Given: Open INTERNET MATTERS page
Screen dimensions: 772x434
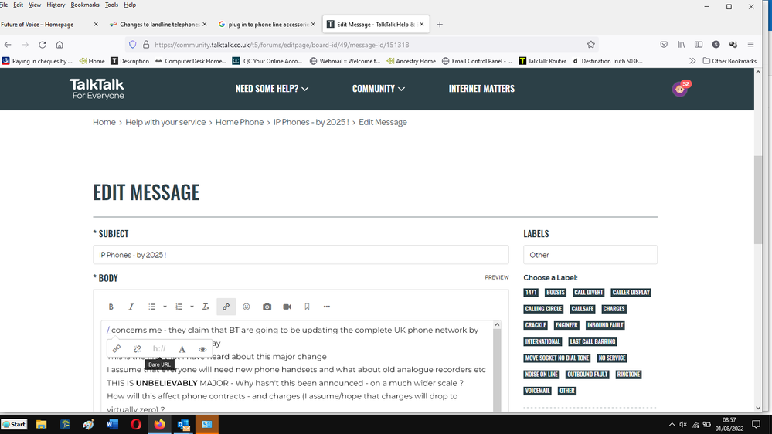Looking at the screenshot, I should (481, 89).
